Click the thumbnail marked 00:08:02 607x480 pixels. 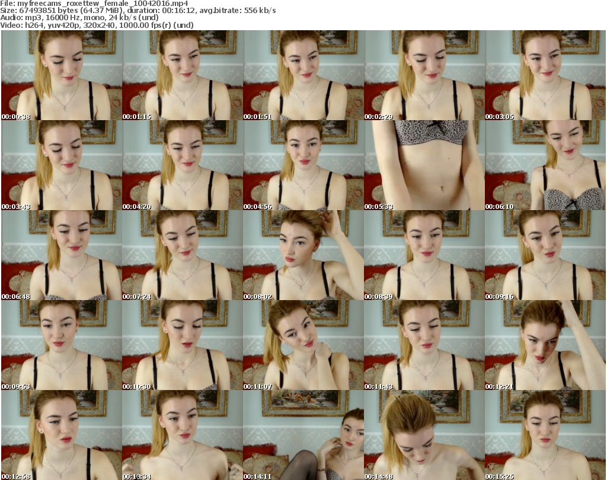point(303,255)
